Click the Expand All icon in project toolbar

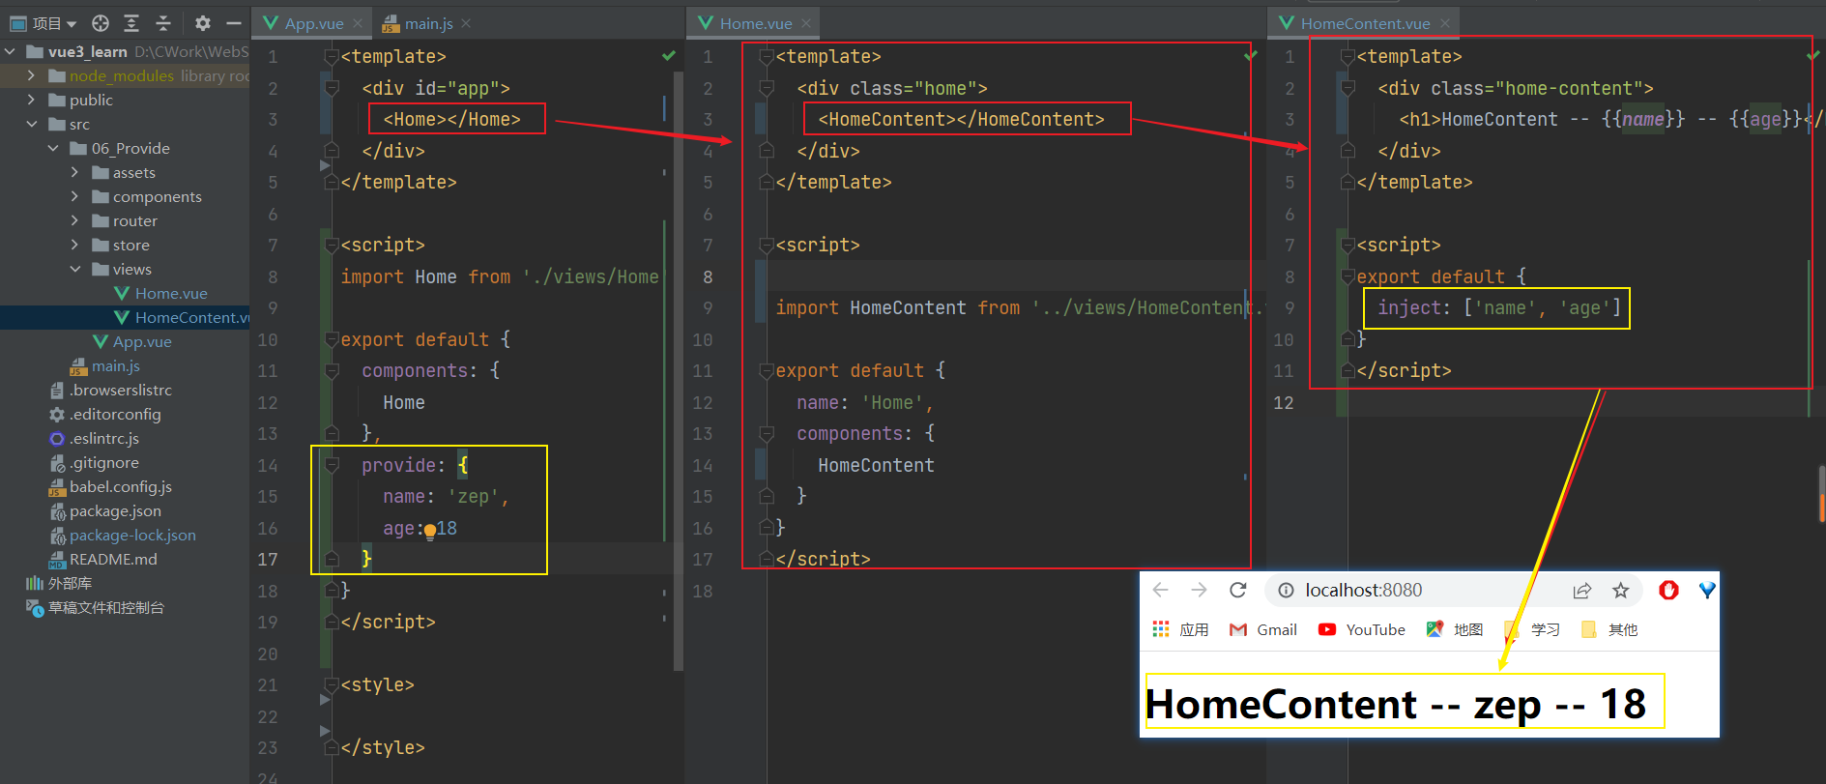click(x=132, y=22)
